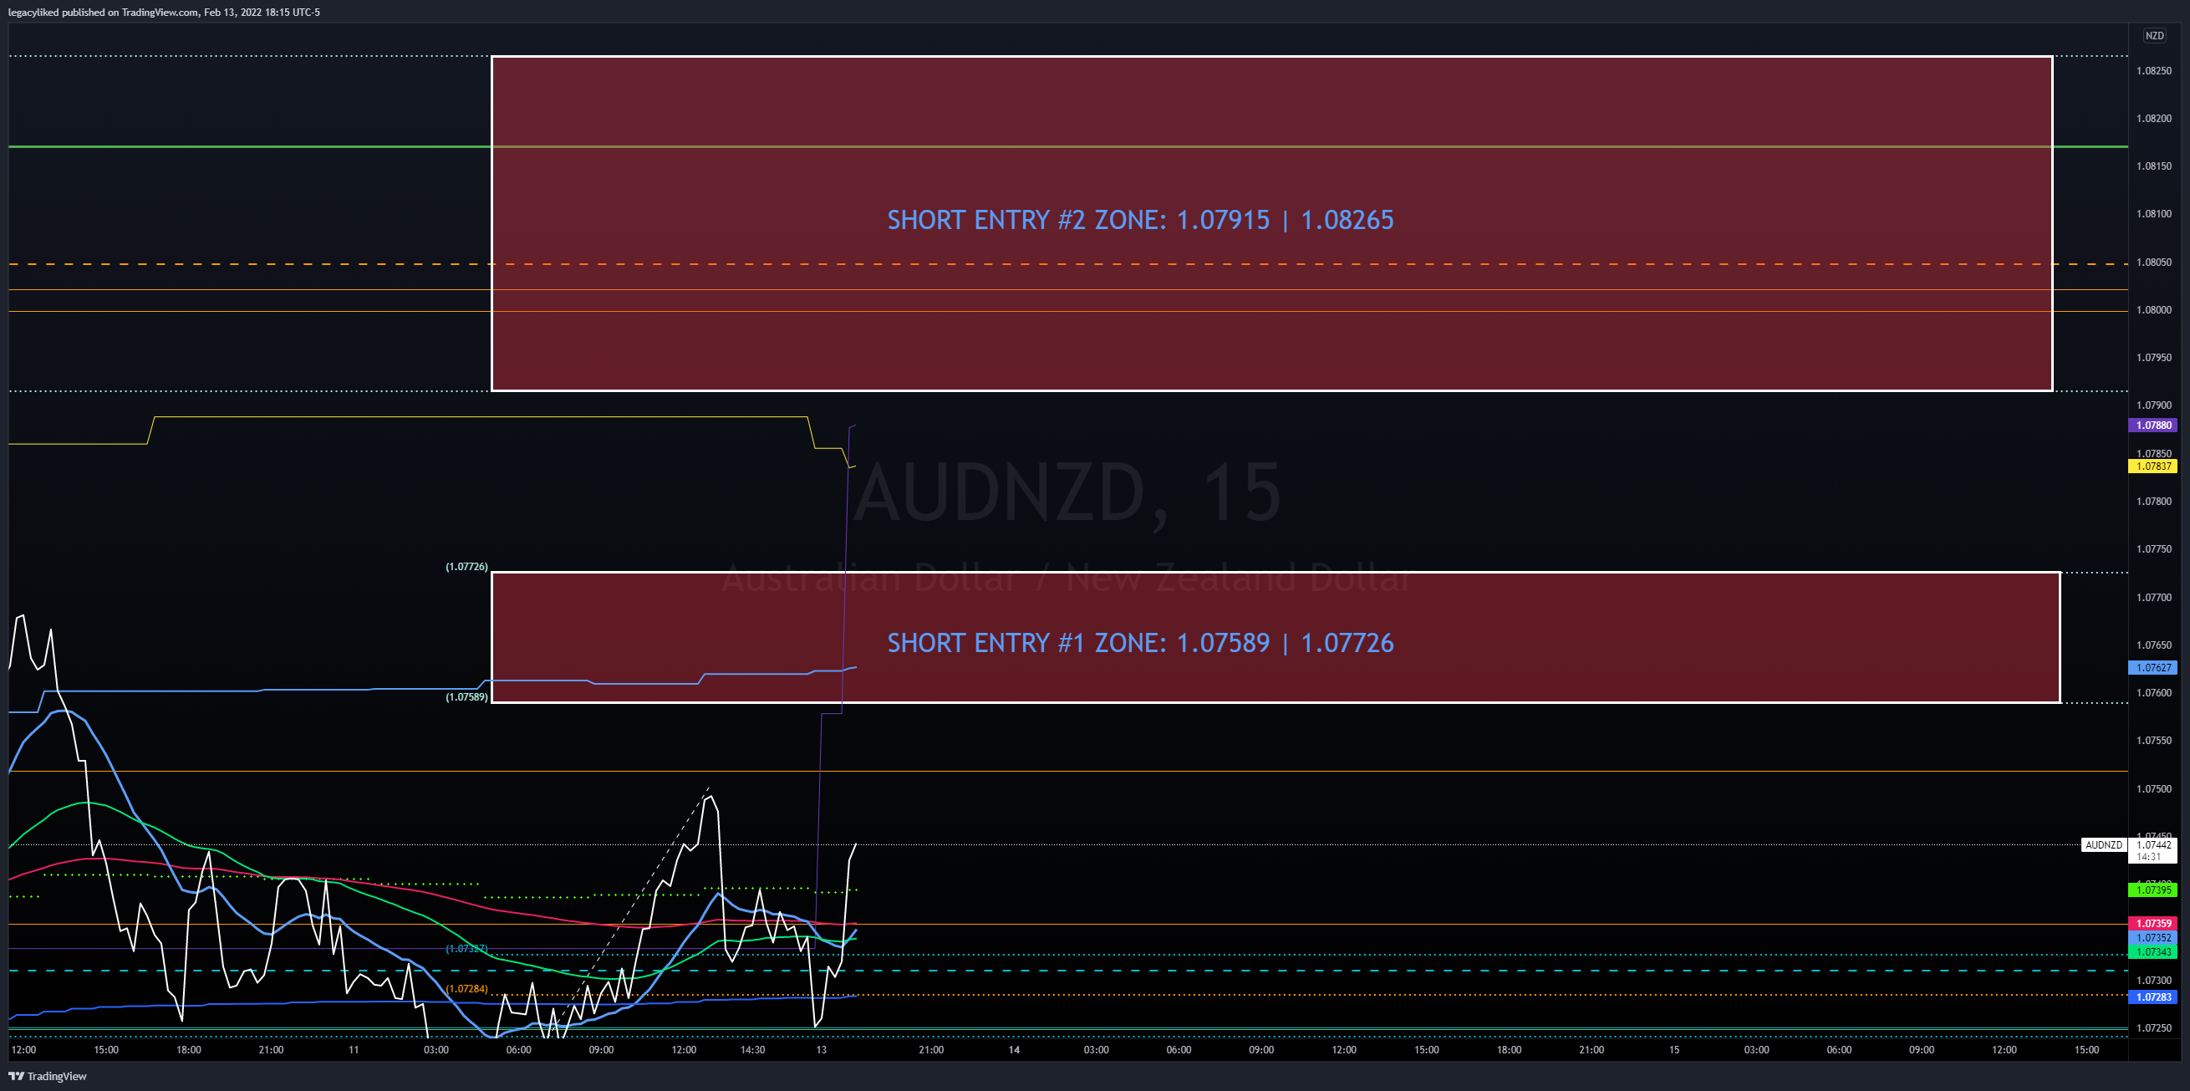The width and height of the screenshot is (2190, 1091).
Task: Click the date label 14 on the time axis
Action: click(x=1013, y=1050)
